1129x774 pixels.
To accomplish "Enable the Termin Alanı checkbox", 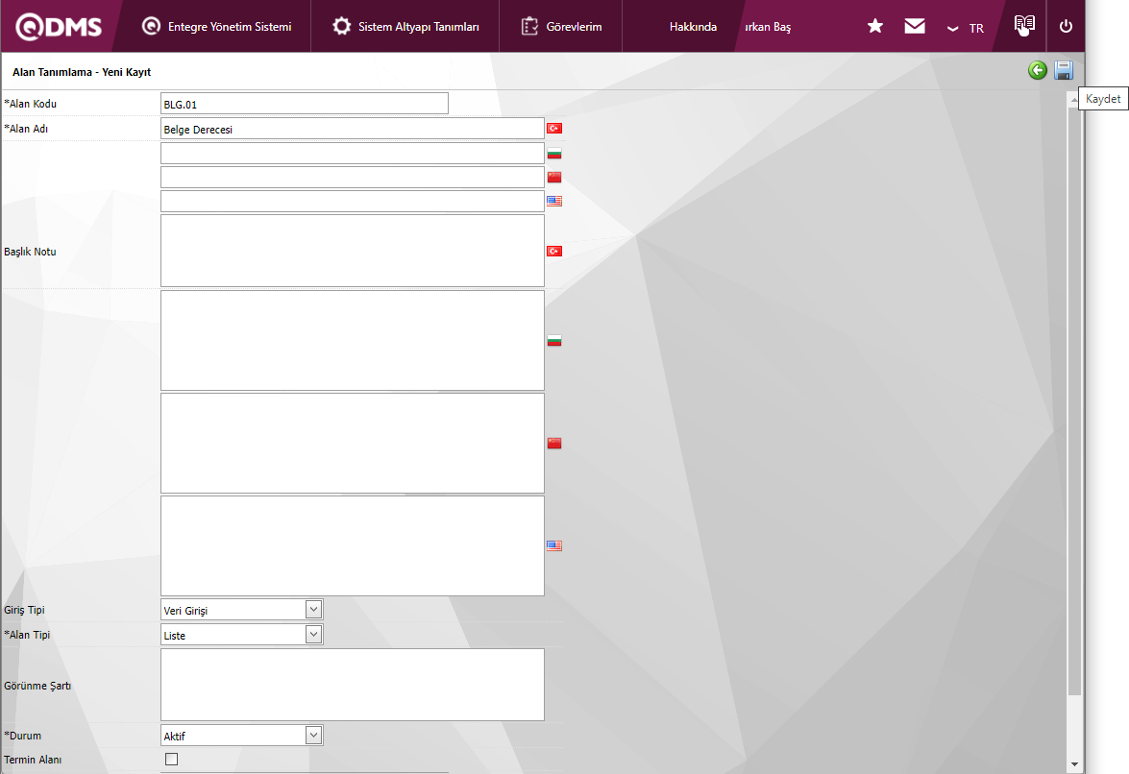I will [x=172, y=760].
